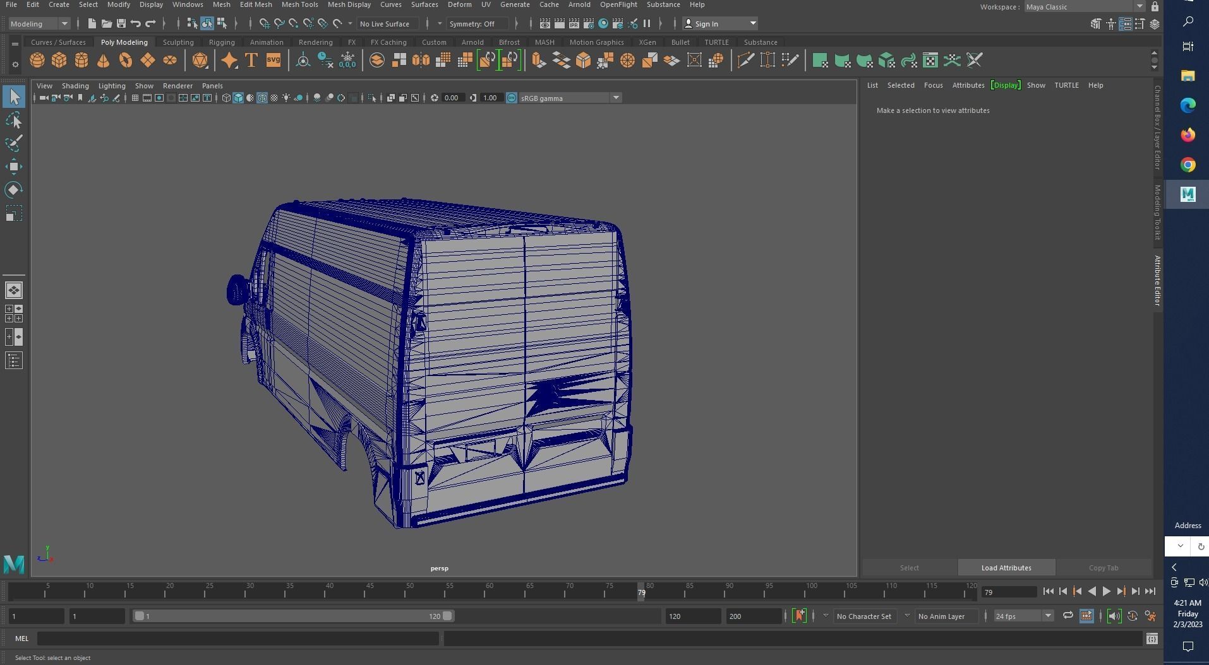Create a polygon cylinder from the shelf

coord(81,60)
